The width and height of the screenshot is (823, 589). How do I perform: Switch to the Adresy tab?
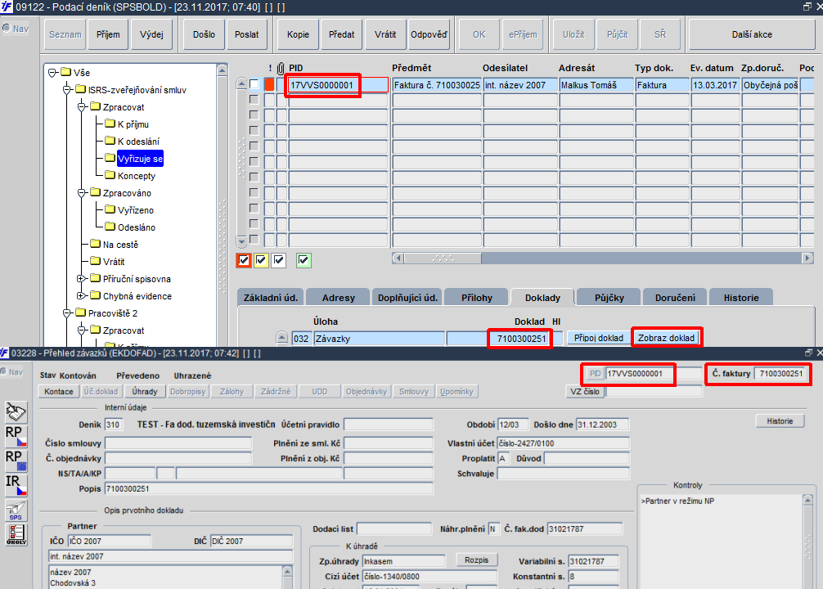pos(339,298)
